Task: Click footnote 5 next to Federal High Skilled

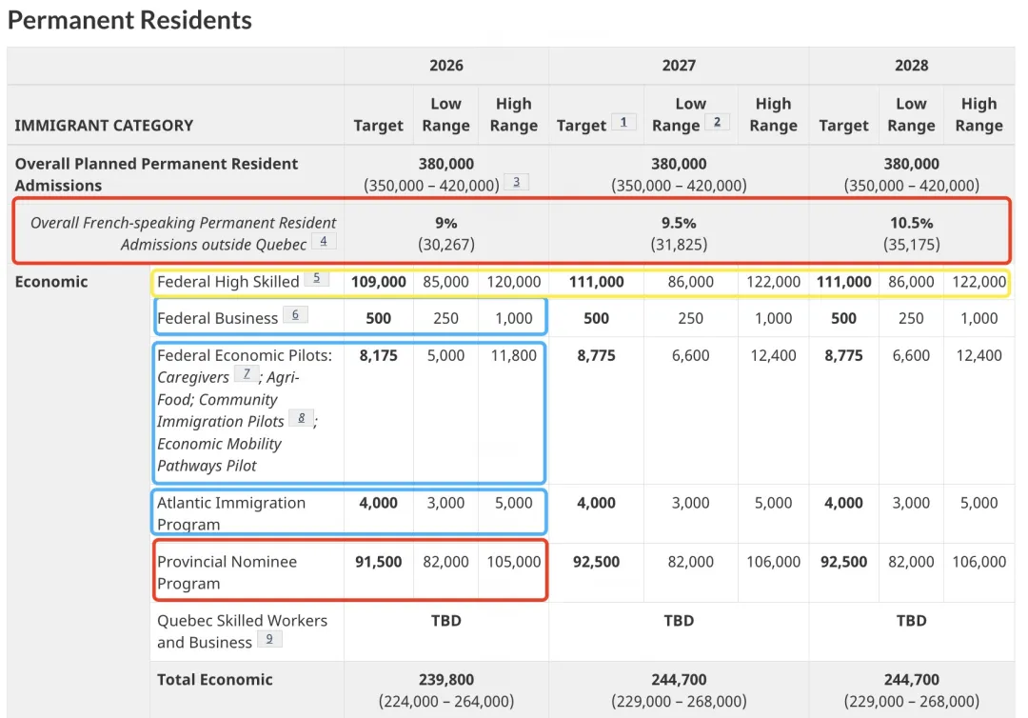Action: (x=316, y=279)
